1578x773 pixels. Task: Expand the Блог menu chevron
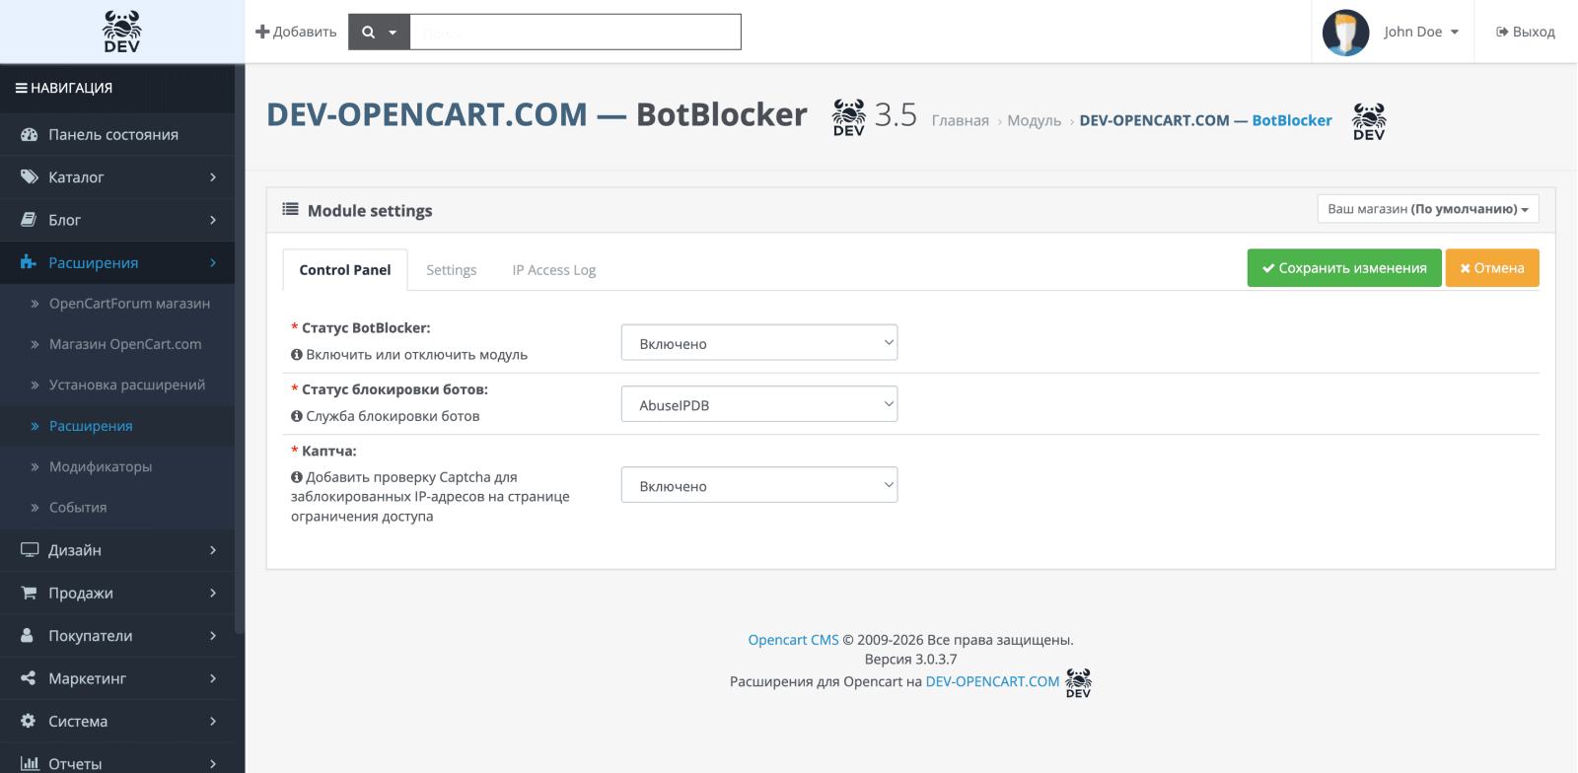[213, 220]
